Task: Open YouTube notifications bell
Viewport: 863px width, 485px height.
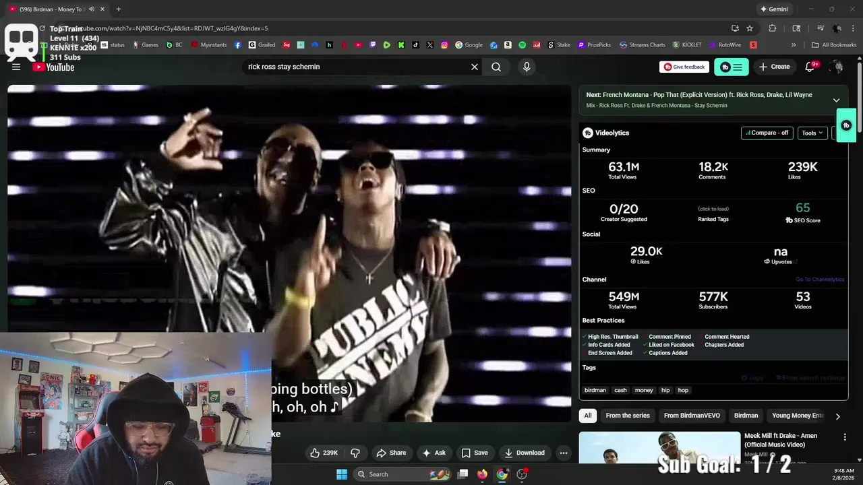Action: [810, 67]
